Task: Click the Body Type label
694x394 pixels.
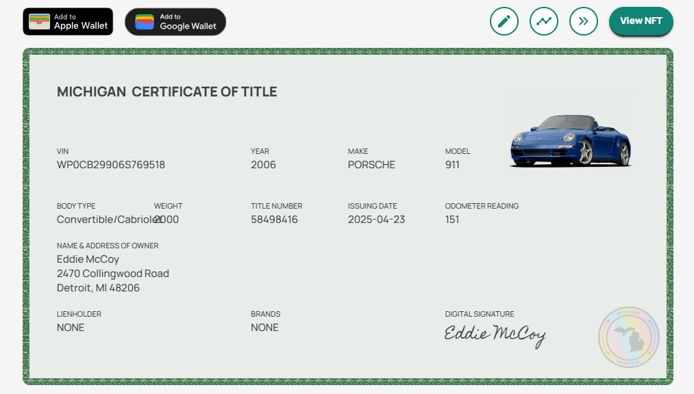Action: (75, 206)
